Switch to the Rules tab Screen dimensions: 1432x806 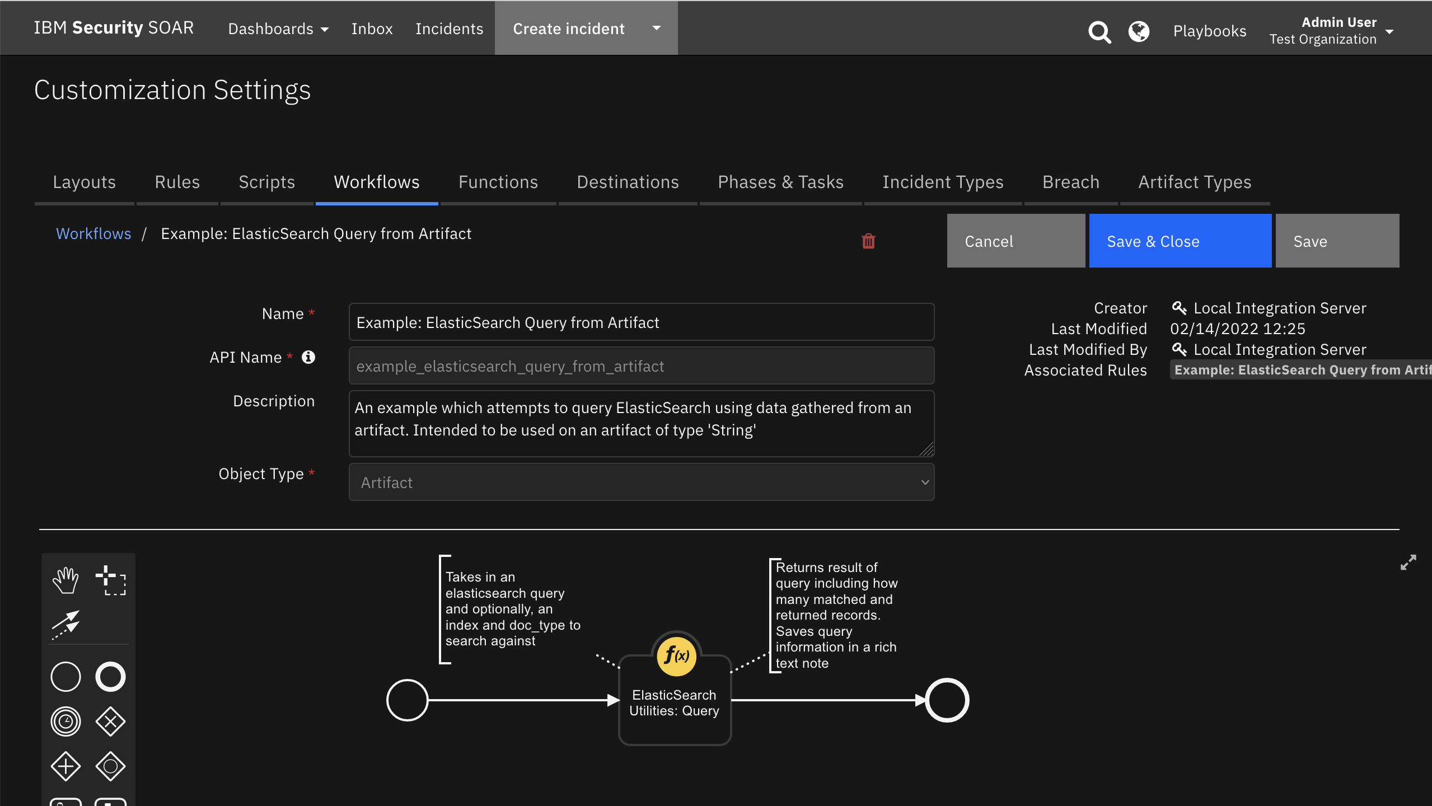point(177,182)
